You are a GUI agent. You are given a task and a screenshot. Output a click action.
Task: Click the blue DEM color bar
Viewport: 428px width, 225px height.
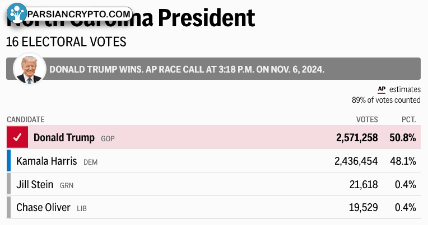[x=9, y=161]
